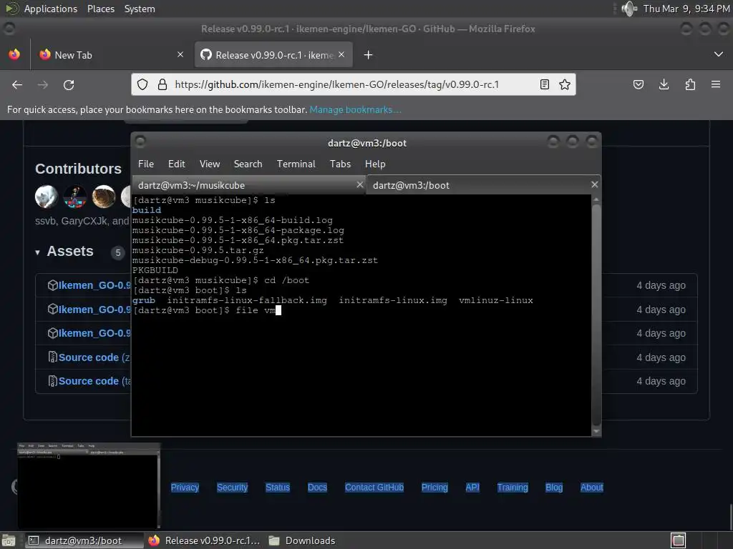Toggle reader view icon in URL bar
Image resolution: width=733 pixels, height=549 pixels.
click(544, 84)
